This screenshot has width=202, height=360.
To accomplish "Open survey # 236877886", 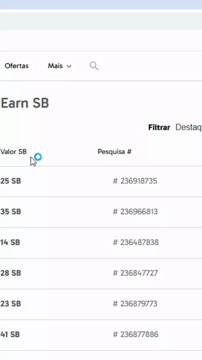I will click(x=136, y=334).
